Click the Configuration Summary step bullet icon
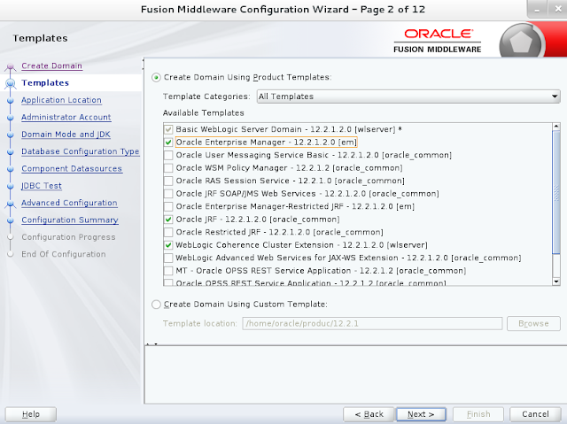This screenshot has height=424, width=567. tap(10, 220)
